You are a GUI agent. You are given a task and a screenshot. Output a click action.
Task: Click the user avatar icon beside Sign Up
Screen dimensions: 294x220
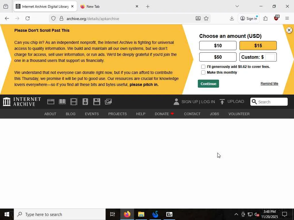[176, 102]
